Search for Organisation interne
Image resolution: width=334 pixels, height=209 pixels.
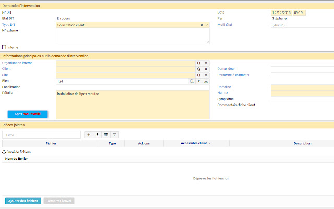coord(199,63)
